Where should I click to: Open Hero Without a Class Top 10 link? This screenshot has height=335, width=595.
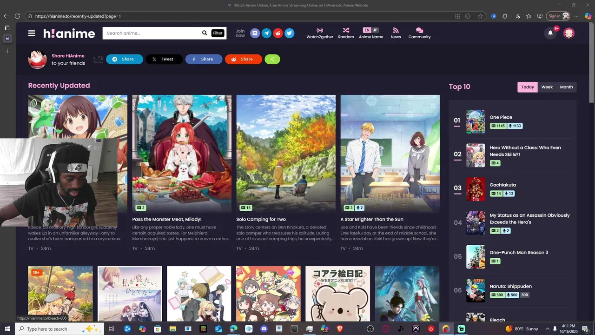pyautogui.click(x=525, y=151)
